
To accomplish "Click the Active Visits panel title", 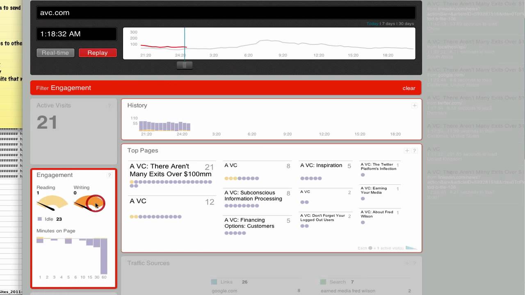I will coord(54,106).
